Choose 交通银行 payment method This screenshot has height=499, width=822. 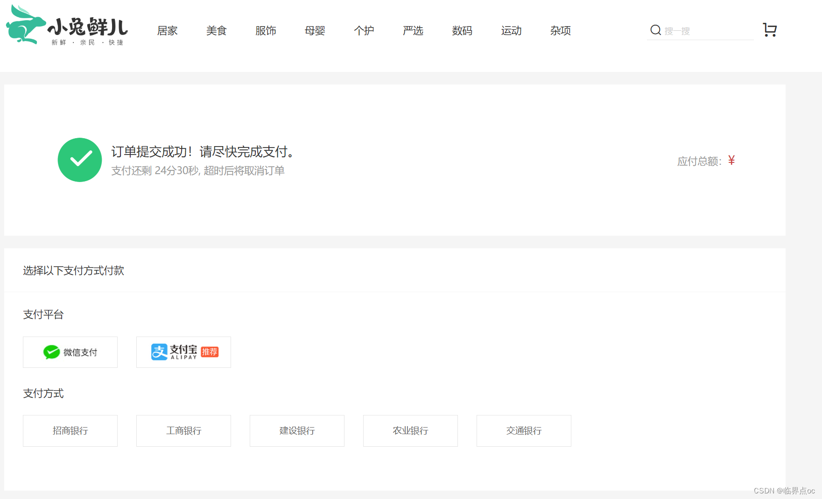tap(524, 430)
